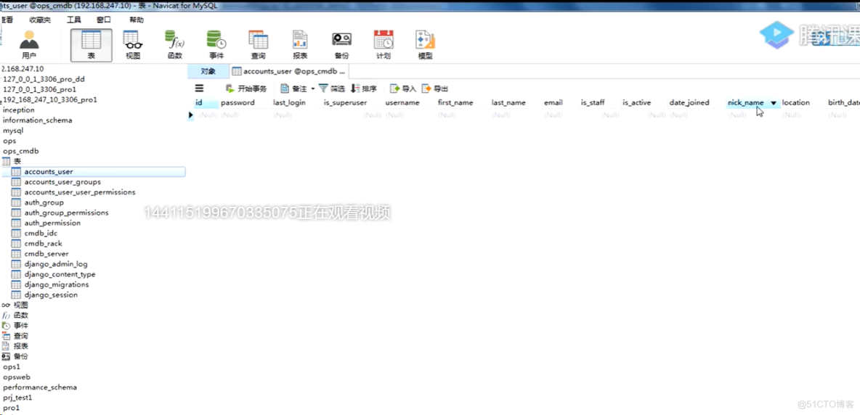Click the 排序 sort button

coord(364,89)
